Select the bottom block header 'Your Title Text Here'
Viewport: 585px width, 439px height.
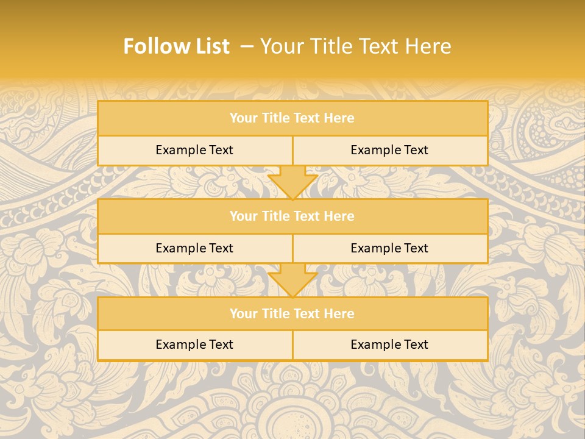tap(293, 313)
